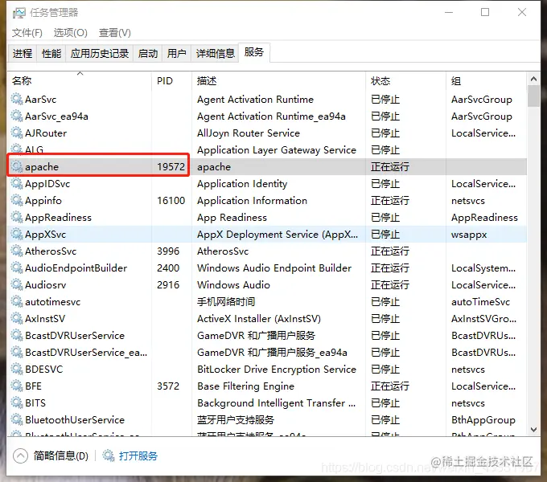This screenshot has height=482, width=547.
Task: Click the gear icon beside AarSvc
Action: point(16,100)
